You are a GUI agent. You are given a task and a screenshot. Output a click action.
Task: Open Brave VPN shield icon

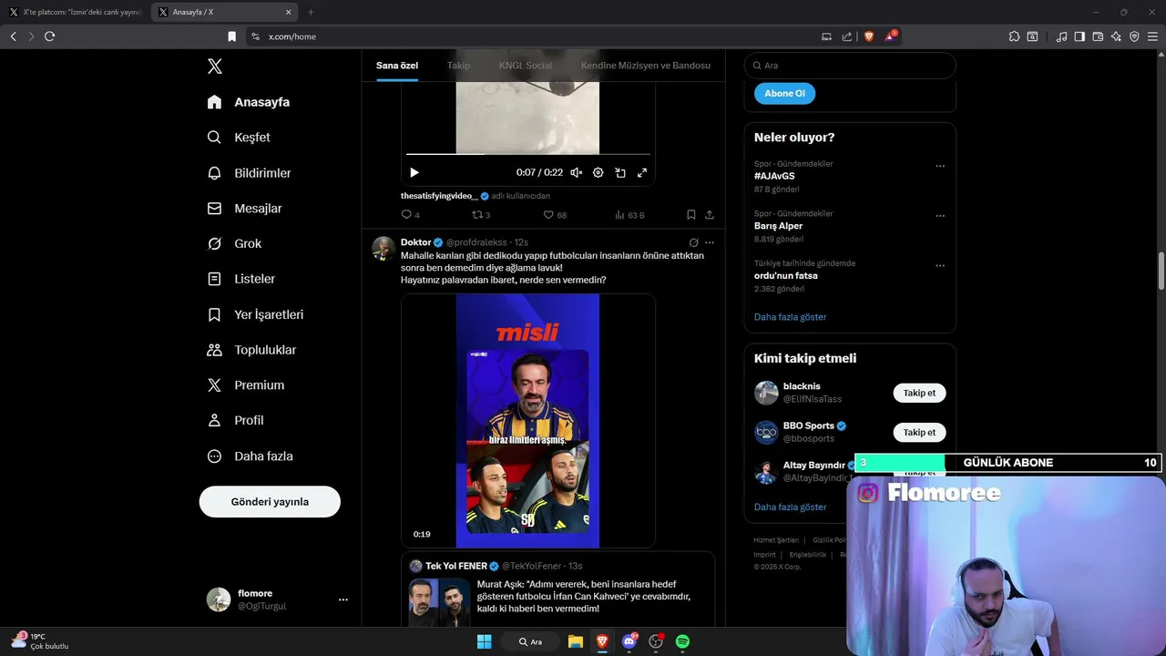(1134, 36)
